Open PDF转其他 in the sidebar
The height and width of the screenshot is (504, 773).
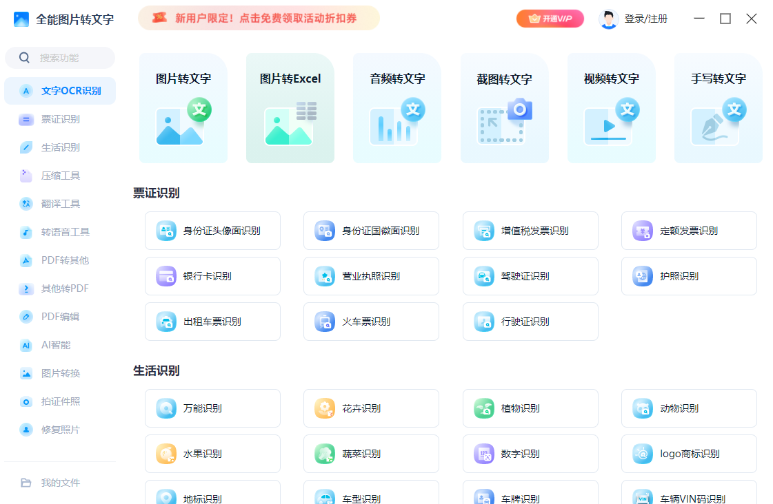pos(60,260)
